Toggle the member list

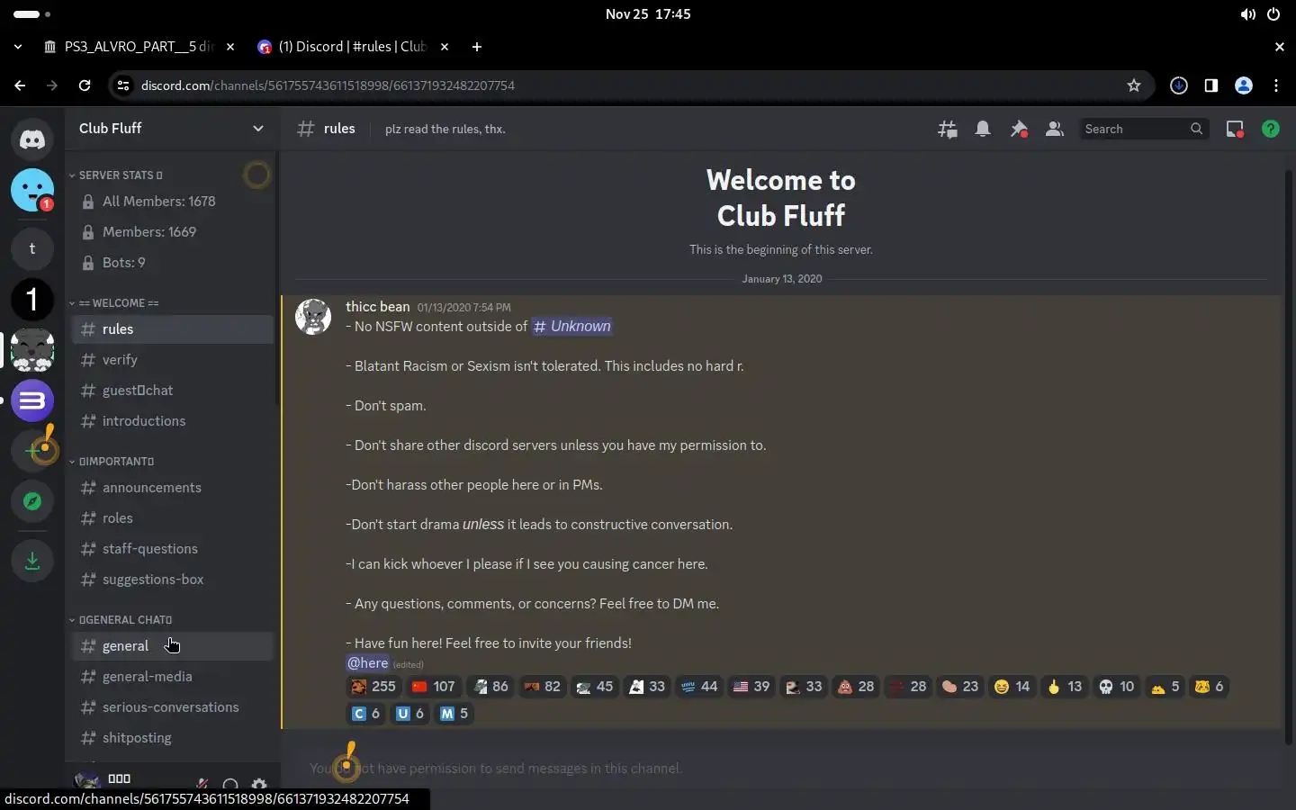[x=1054, y=129]
